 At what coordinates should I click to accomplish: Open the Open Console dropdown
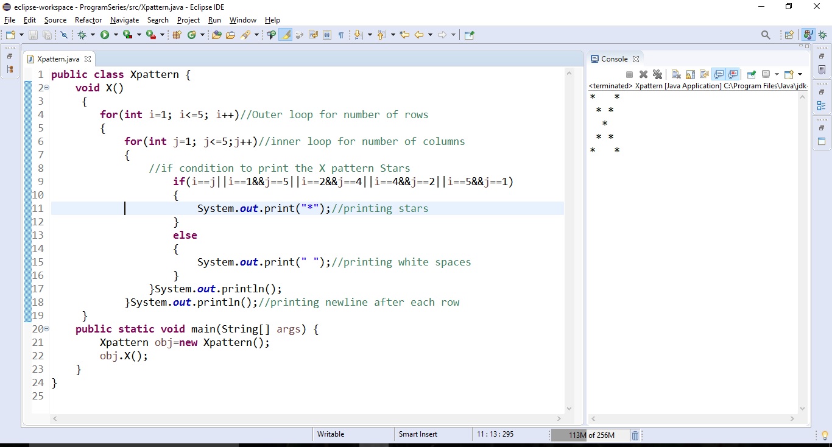[x=800, y=74]
